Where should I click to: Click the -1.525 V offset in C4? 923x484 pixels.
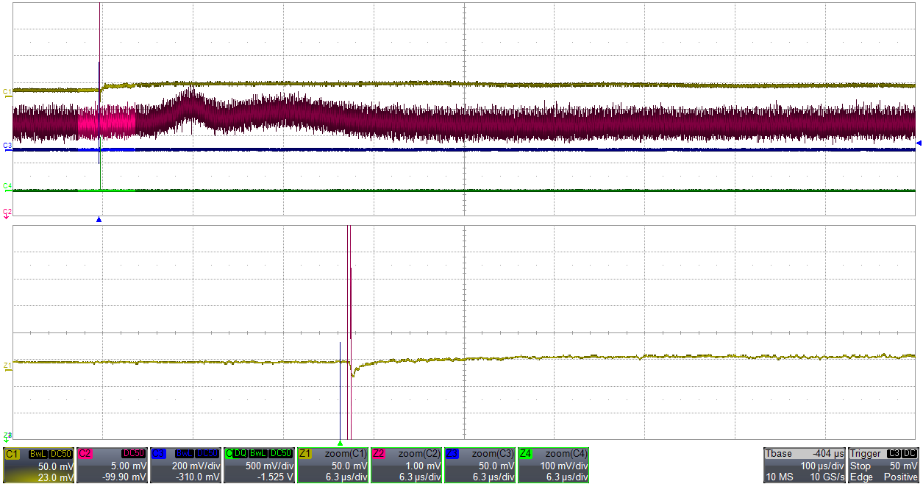(x=275, y=477)
